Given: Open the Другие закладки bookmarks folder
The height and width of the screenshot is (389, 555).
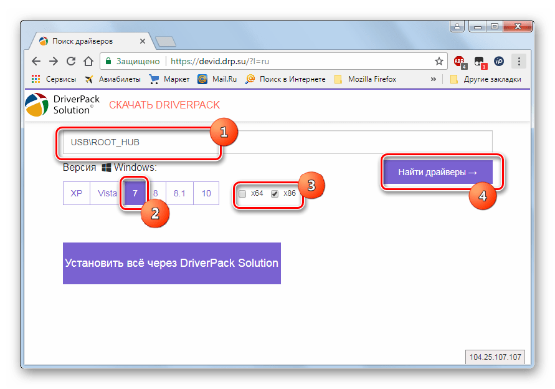Looking at the screenshot, I should pos(485,79).
